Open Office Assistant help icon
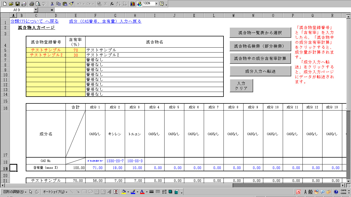Screen dimensions: 351x197 tap(162, 4)
